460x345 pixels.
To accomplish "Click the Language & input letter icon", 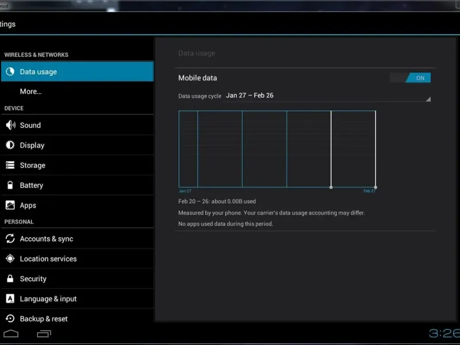I will (10, 298).
